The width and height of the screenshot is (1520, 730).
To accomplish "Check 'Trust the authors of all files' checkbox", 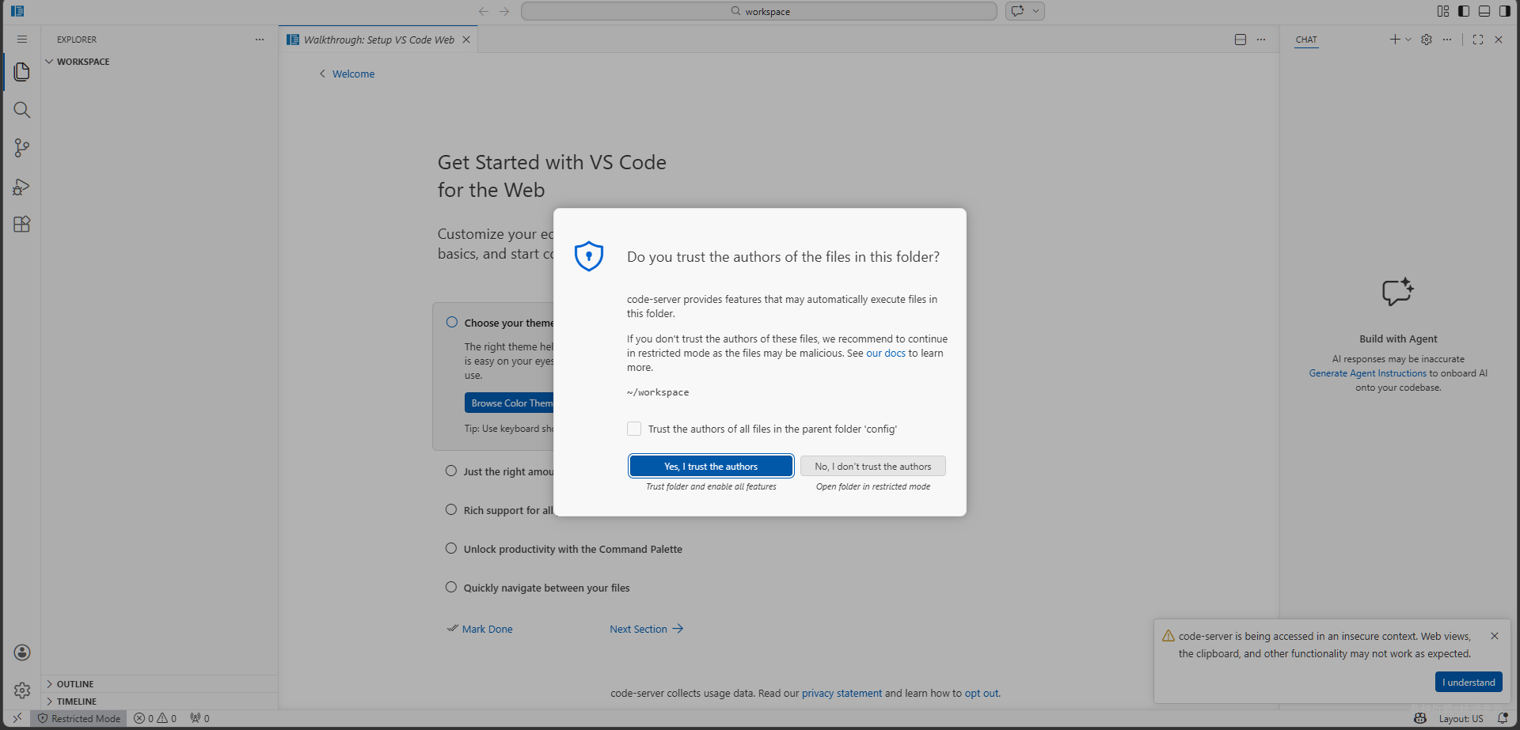I will click(x=634, y=429).
